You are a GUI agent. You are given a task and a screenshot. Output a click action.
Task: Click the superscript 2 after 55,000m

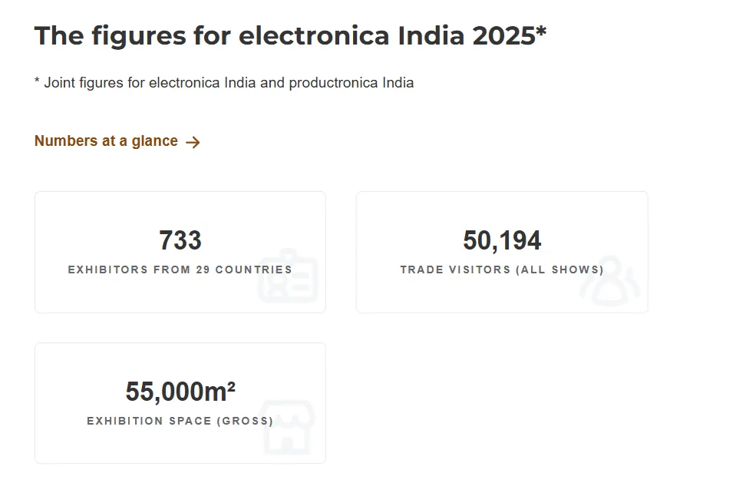(x=231, y=387)
